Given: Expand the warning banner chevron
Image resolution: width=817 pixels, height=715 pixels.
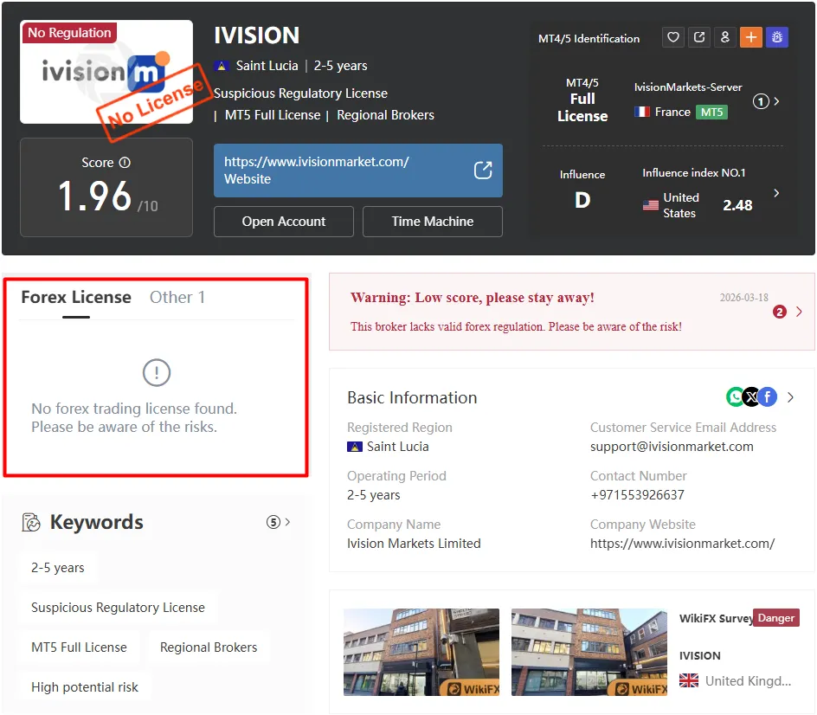Looking at the screenshot, I should click(800, 312).
